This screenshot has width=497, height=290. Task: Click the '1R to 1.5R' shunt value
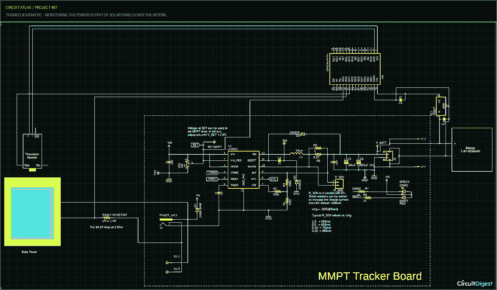[109, 221]
